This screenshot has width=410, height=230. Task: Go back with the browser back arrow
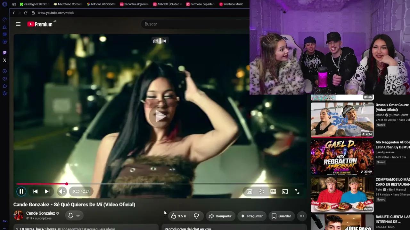[x=14, y=13]
